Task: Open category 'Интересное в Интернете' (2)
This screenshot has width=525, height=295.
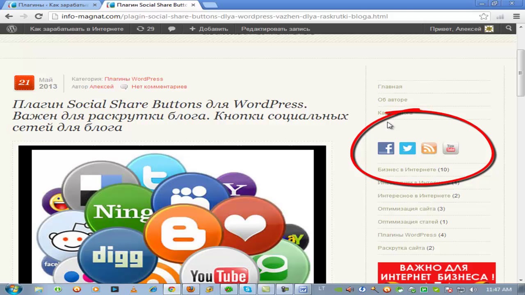Action: [x=414, y=195]
